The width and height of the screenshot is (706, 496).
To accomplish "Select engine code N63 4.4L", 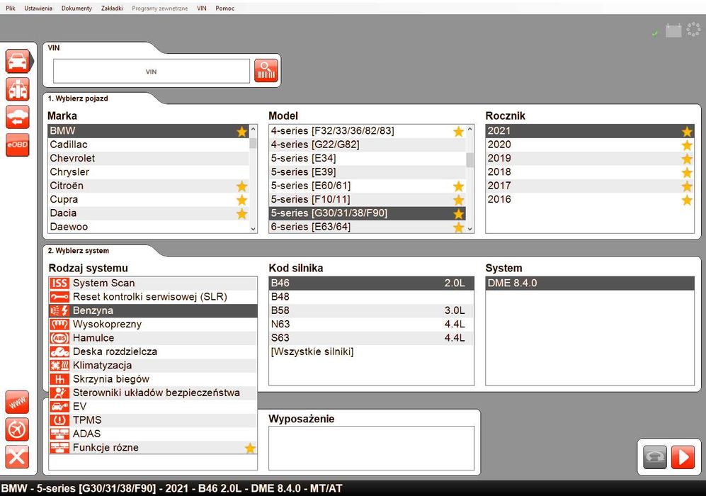I will point(372,324).
